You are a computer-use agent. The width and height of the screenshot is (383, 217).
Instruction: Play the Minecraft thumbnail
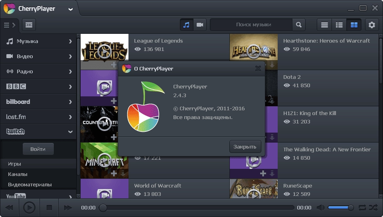pos(104,160)
